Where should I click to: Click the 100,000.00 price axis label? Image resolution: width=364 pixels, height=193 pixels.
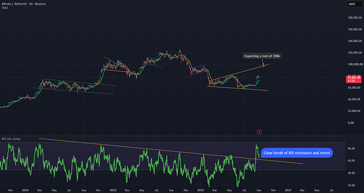[355, 64]
